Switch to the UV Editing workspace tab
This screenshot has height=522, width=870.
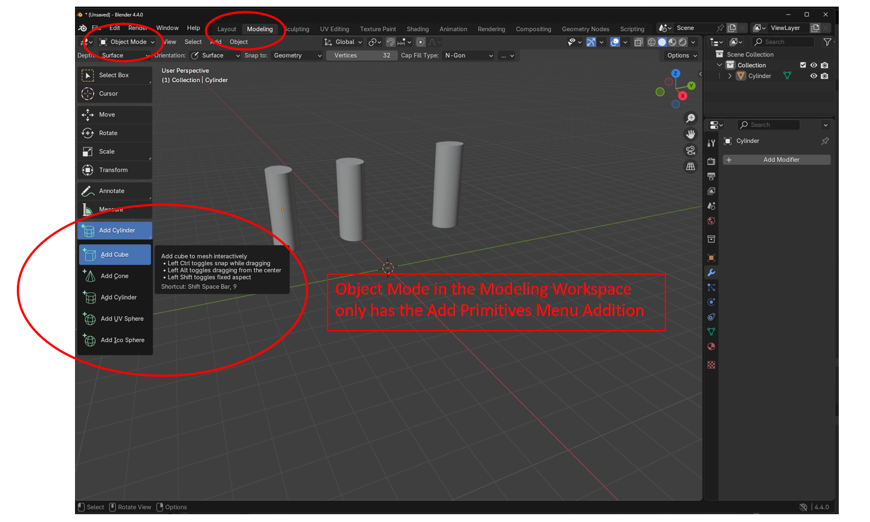[334, 29]
